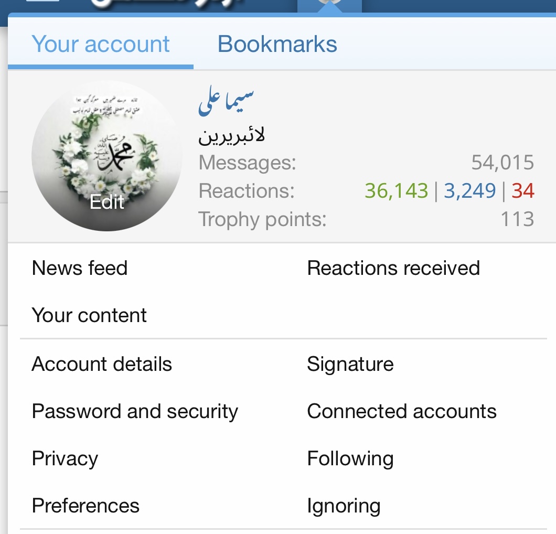
Task: Edit the profile avatar picture
Action: coord(106,156)
